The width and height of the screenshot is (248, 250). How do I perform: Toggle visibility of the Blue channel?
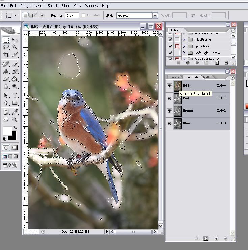tap(169, 123)
